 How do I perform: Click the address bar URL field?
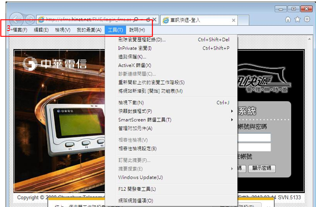tap(88, 20)
